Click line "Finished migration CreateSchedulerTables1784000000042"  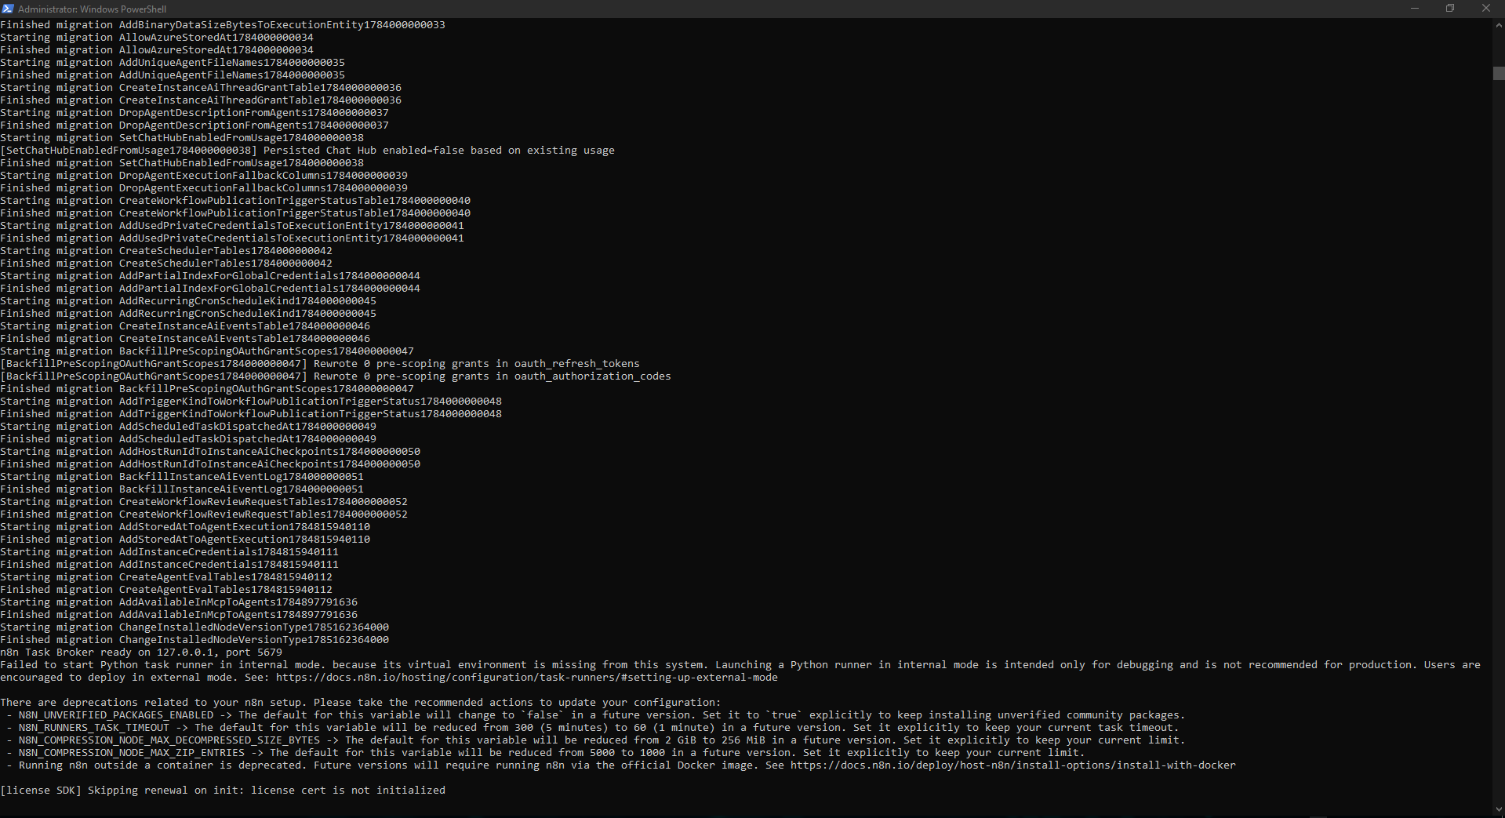166,264
